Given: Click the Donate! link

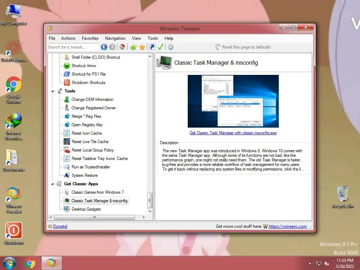Looking at the screenshot, I should tap(60, 226).
